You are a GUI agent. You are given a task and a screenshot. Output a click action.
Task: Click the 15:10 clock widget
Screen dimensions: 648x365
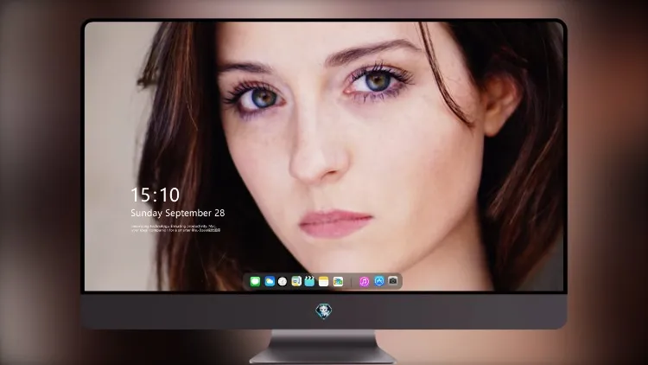[155, 195]
